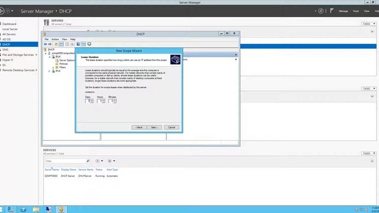Click the DHCP console taskbar icon
Image resolution: width=379 pixels, height=213 pixels.
61,209
